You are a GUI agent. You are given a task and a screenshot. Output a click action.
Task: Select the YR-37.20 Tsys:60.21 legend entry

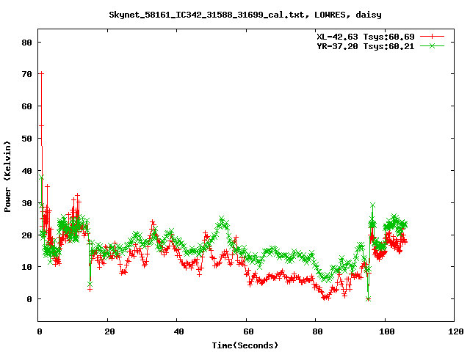click(366, 46)
